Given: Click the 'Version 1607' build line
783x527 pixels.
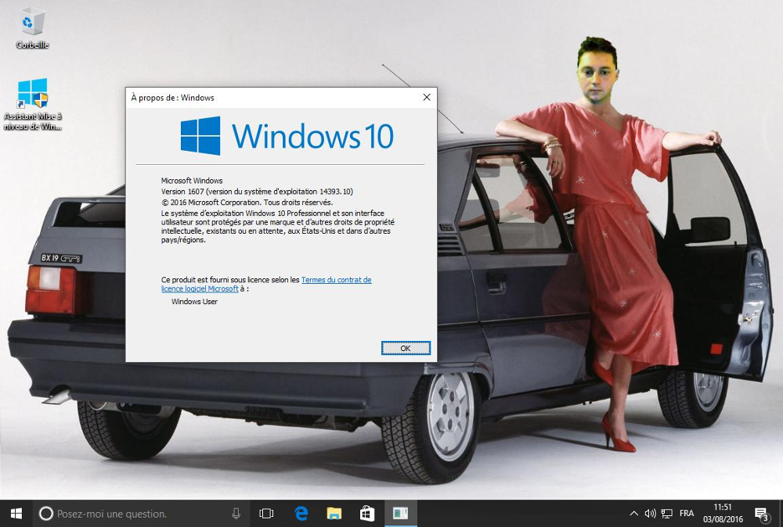Looking at the screenshot, I should pos(257,192).
